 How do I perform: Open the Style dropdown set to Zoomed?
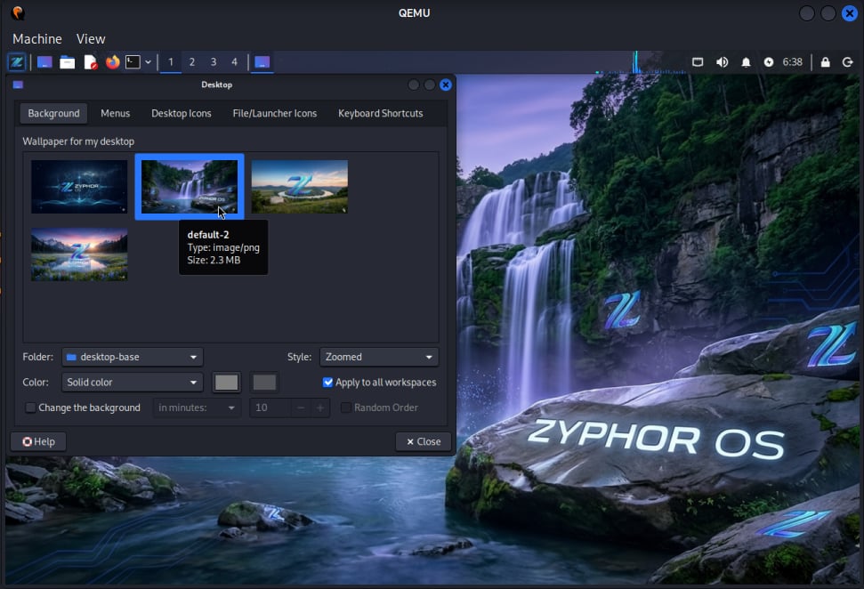(x=379, y=357)
